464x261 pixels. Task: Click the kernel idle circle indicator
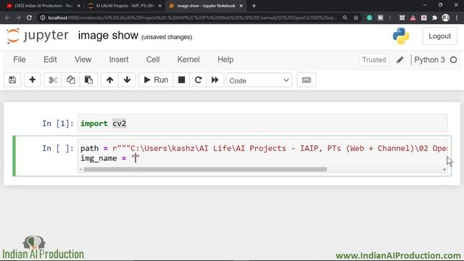(x=453, y=59)
